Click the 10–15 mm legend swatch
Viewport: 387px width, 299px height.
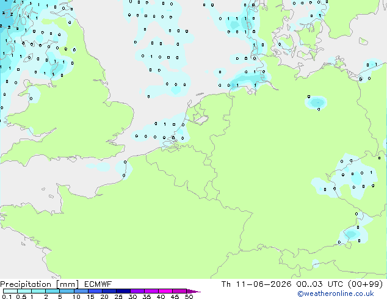coord(81,291)
